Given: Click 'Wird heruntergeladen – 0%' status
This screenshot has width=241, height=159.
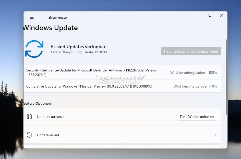Looking at the screenshot, I should [x=195, y=86].
